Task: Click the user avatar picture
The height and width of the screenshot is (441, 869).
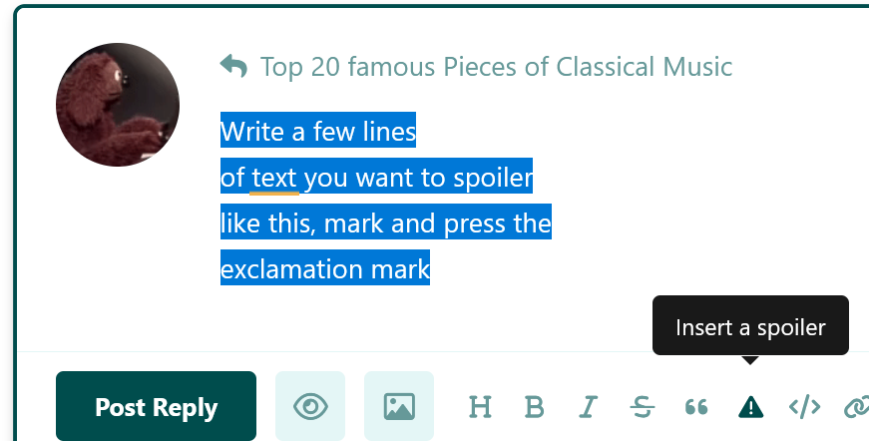Action: [118, 105]
